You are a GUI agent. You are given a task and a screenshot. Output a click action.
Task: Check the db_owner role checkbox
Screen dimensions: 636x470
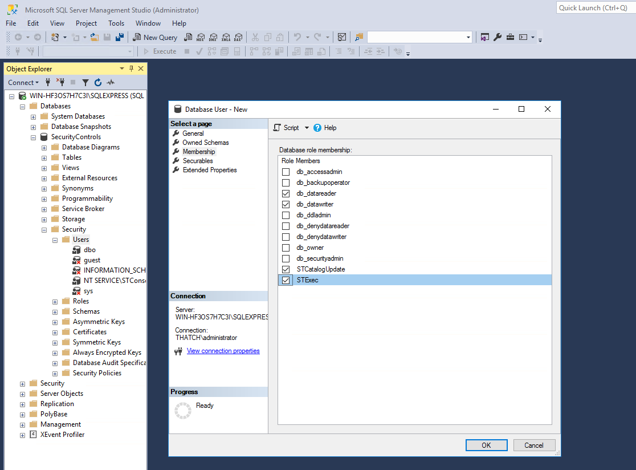pos(286,248)
